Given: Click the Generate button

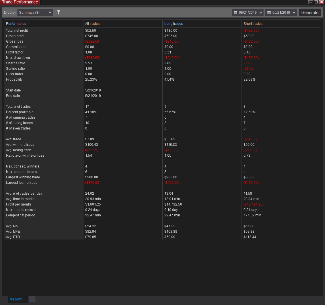Looking at the screenshot, I should [310, 13].
